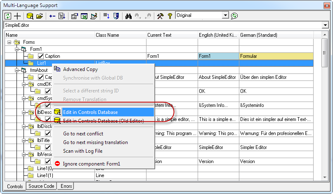Click the German (Standard) column header
The image size is (333, 194).
(x=259, y=35)
